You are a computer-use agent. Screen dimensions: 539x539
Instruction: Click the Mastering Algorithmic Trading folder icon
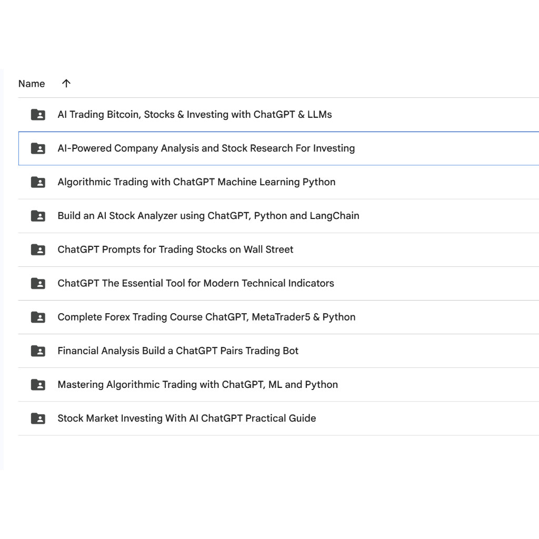point(37,384)
